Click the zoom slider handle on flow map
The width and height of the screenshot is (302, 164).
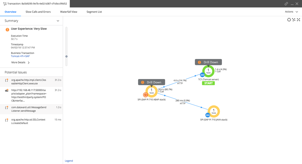[66, 56]
